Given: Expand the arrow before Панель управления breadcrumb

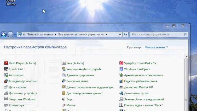Looking at the screenshot, I should click(24, 34).
